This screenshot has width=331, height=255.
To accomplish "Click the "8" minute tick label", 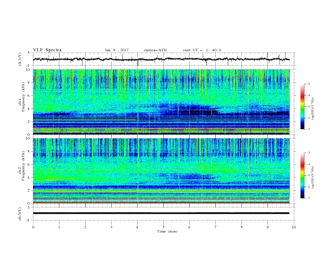I will coord(242,227).
